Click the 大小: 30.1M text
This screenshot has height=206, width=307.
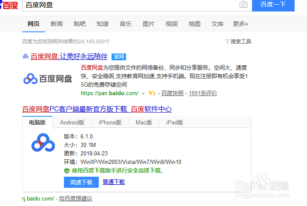point(80,145)
